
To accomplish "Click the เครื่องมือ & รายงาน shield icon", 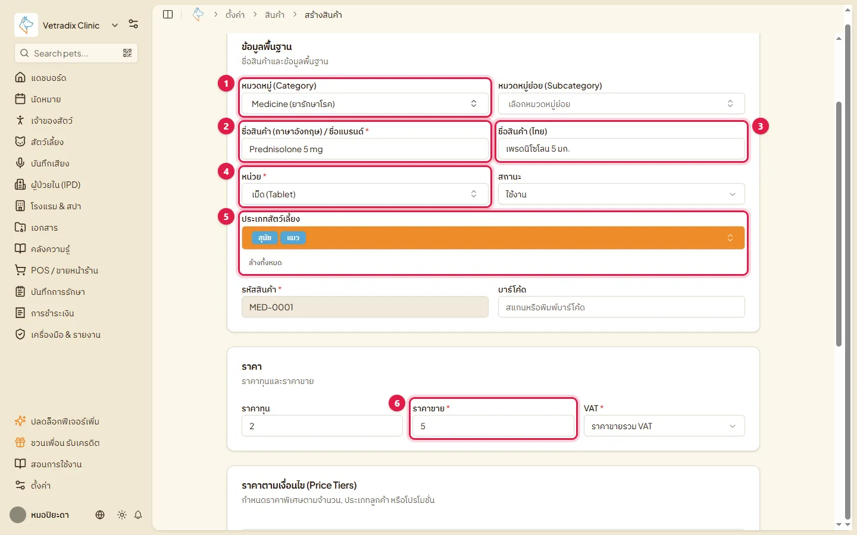I will (x=20, y=334).
